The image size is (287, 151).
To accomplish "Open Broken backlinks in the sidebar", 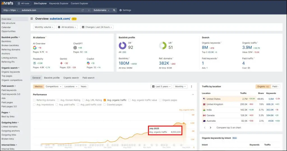I will pyautogui.click(x=10, y=45).
